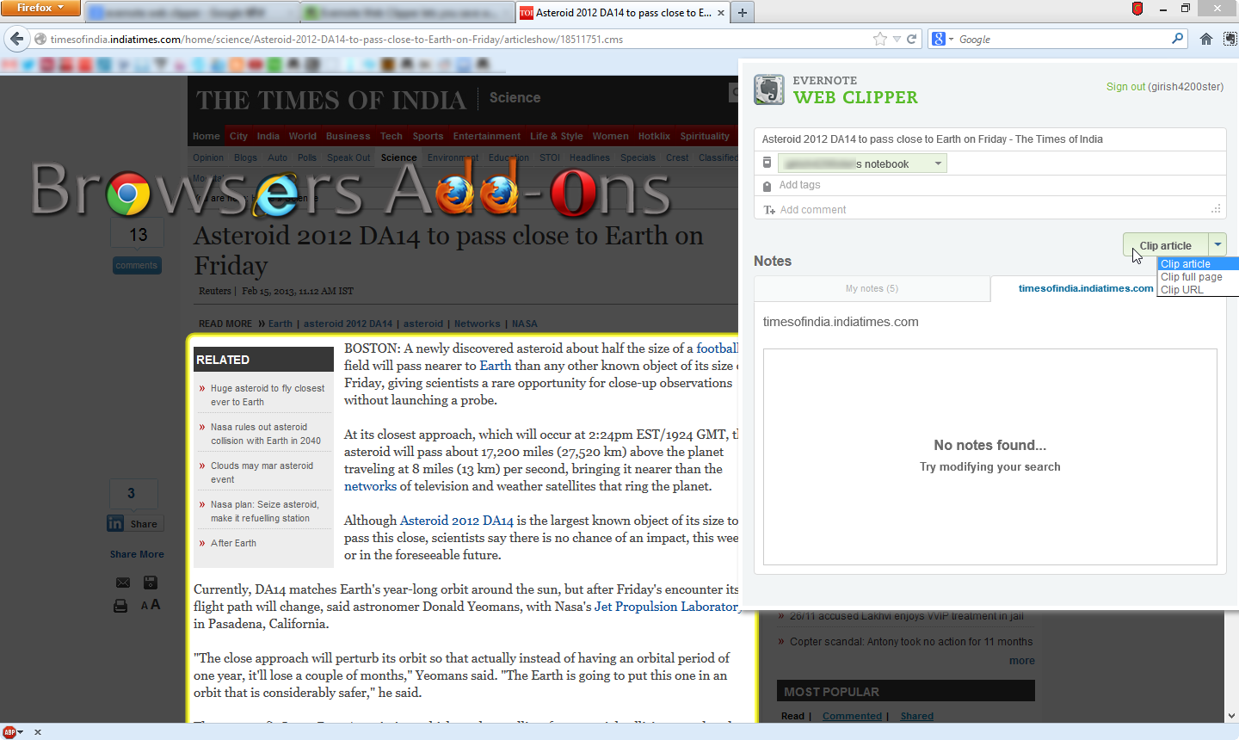This screenshot has height=740, width=1239.
Task: Open the Jet Propulsion Laboratory link
Action: pyautogui.click(x=667, y=607)
